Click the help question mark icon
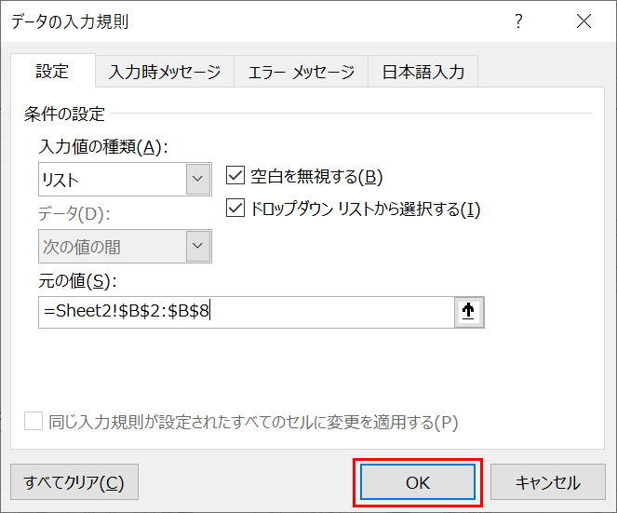Viewport: 617px width, 513px height. 518,20
